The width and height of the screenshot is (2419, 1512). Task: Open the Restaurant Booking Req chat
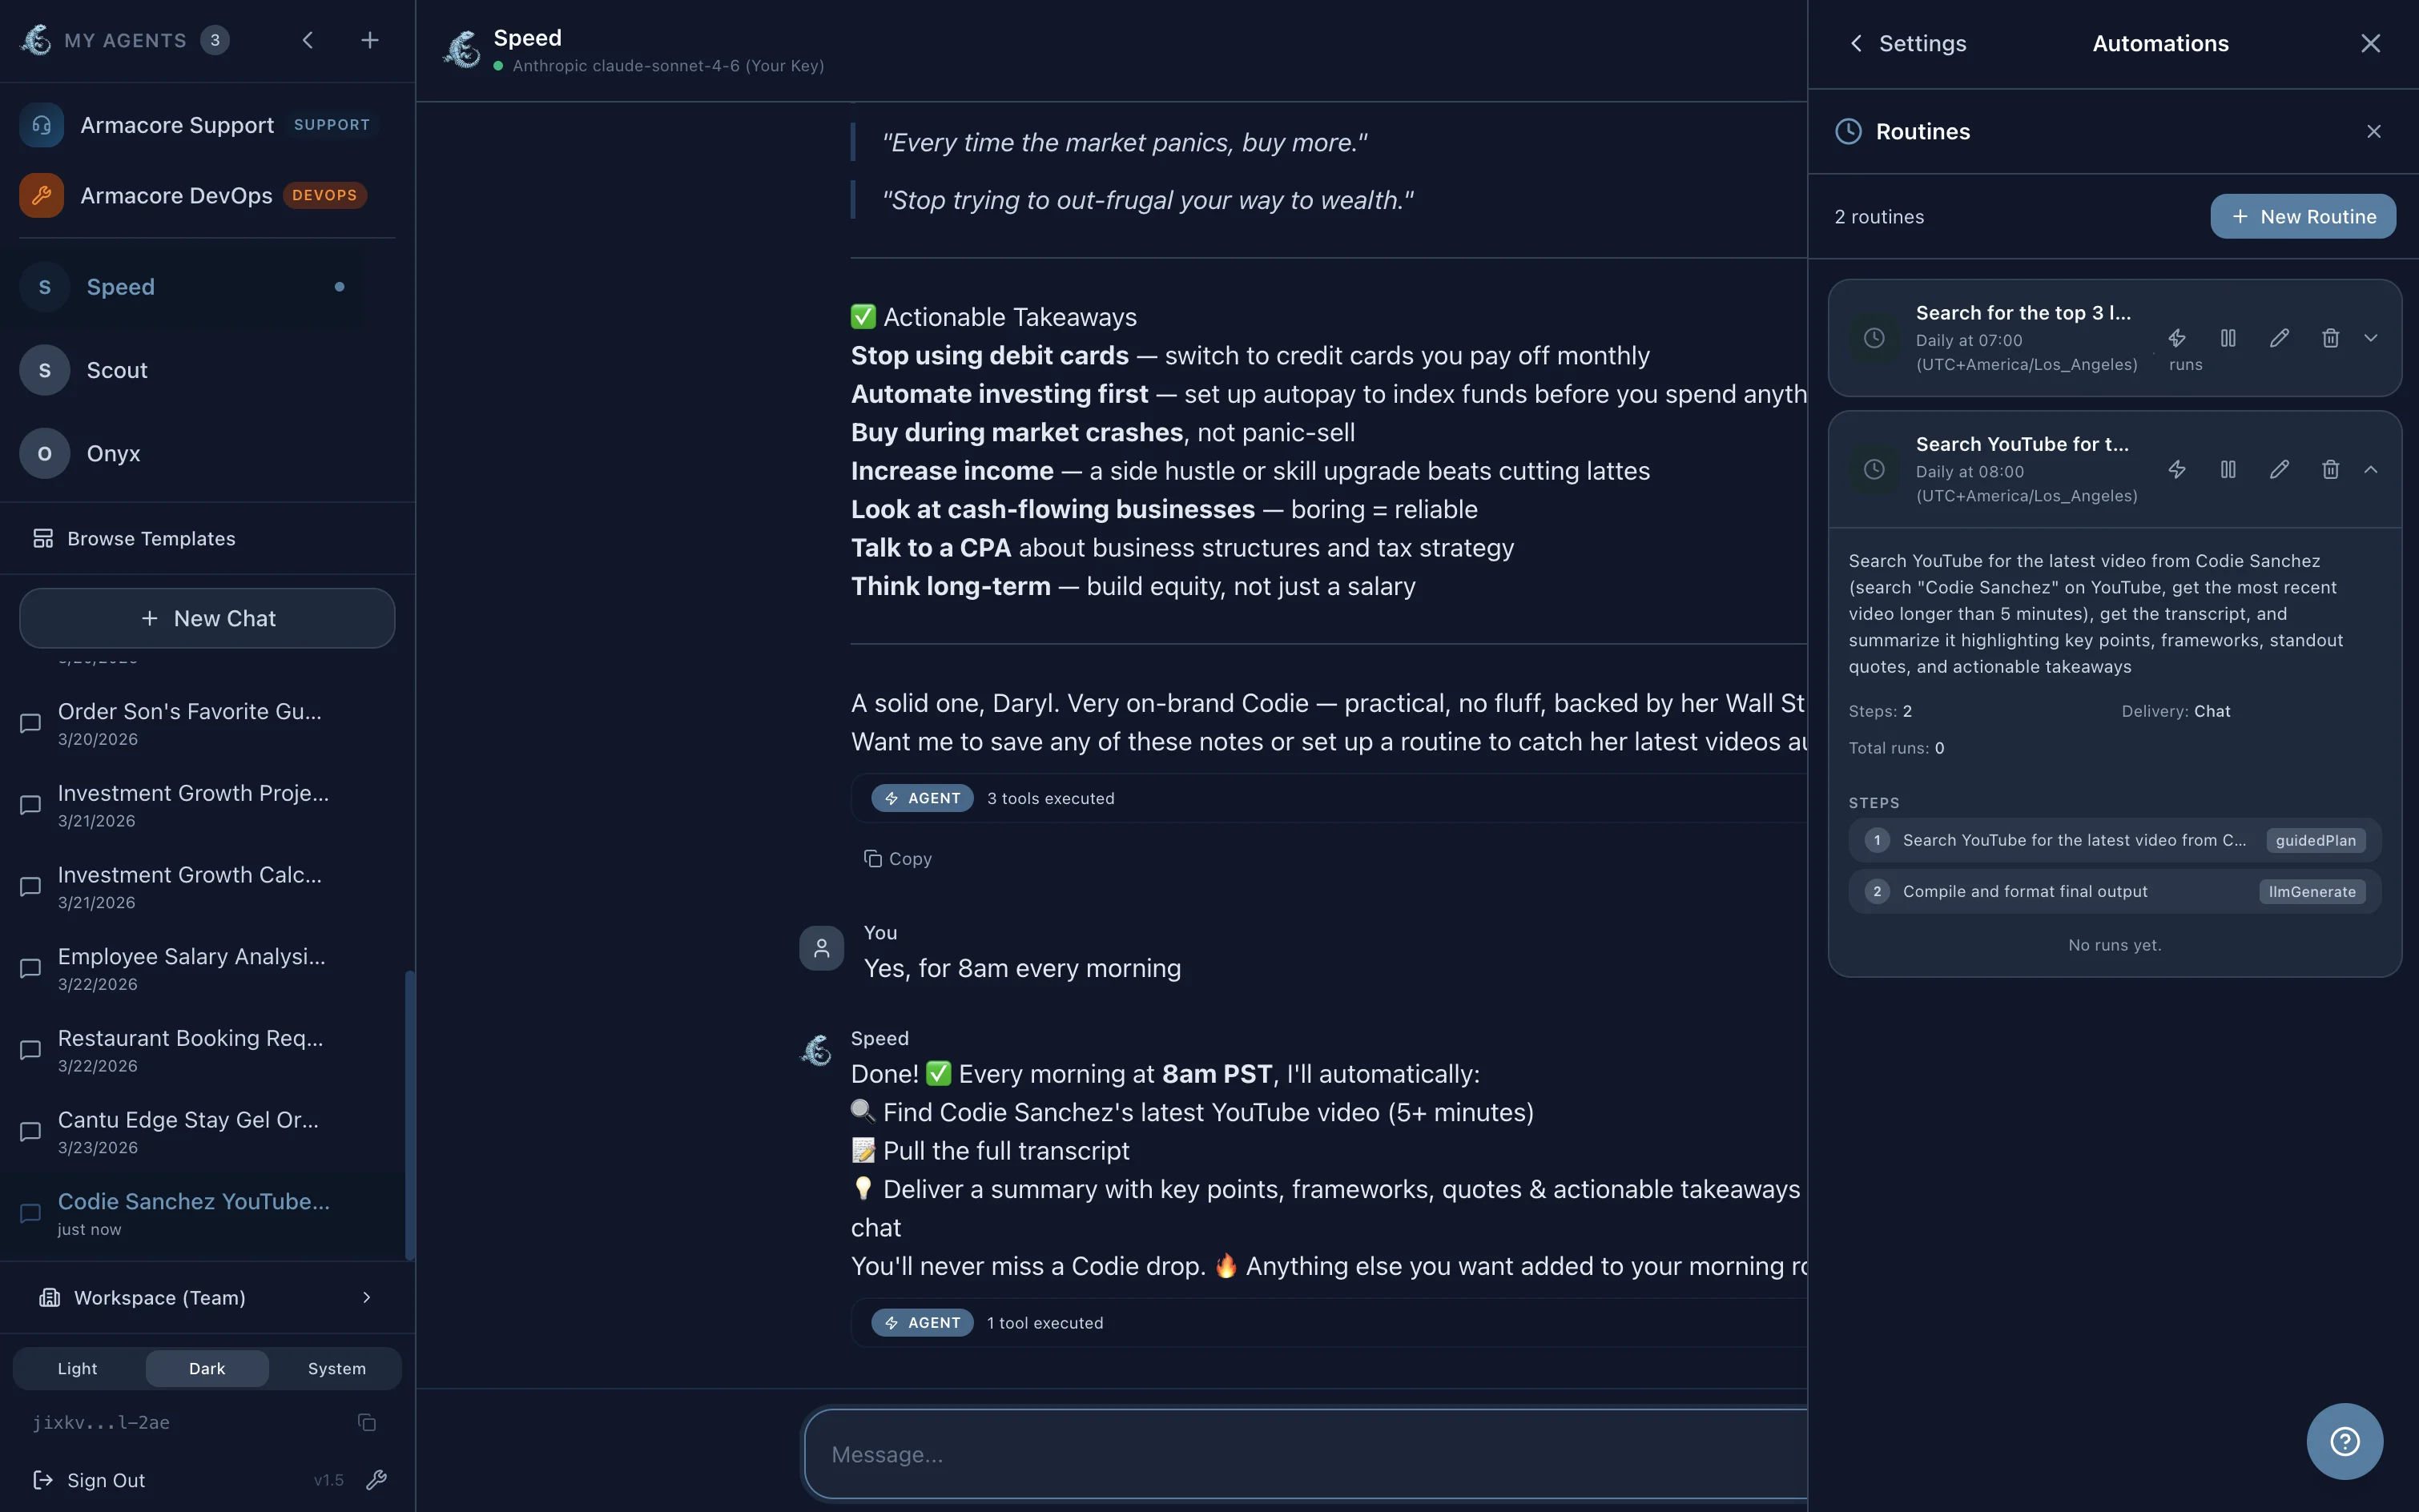(x=190, y=1038)
